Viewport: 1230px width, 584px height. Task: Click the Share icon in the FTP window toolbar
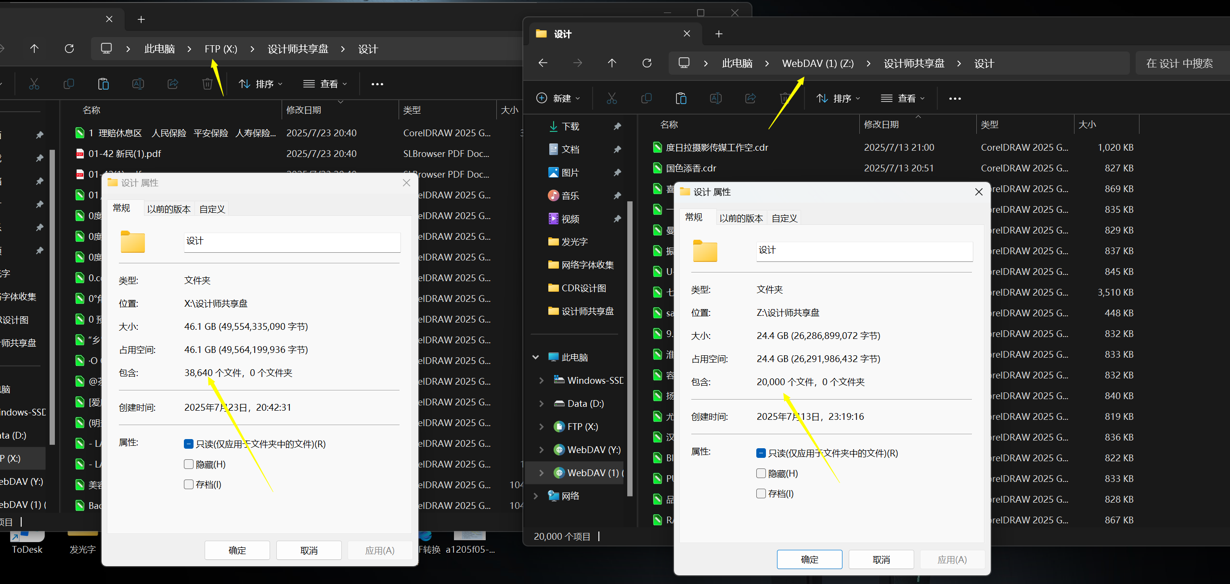172,84
